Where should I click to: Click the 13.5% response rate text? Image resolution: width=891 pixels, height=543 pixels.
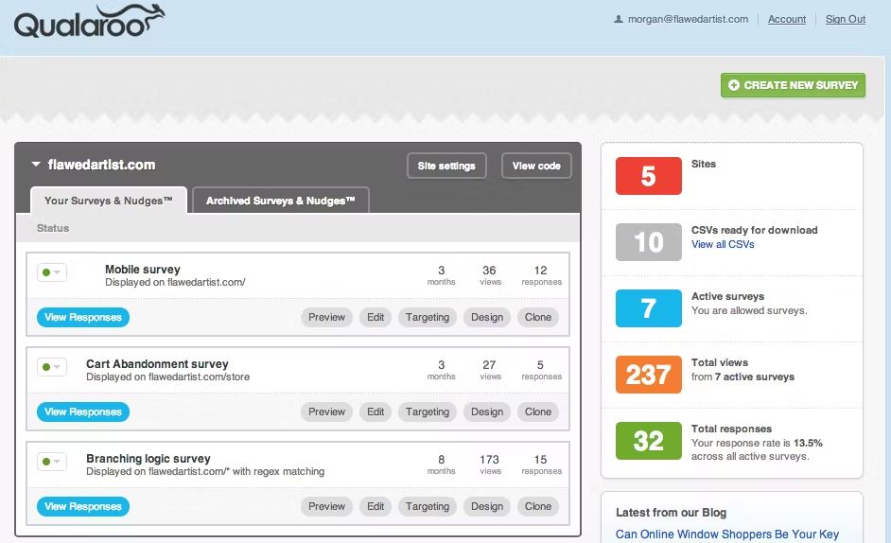pos(808,443)
